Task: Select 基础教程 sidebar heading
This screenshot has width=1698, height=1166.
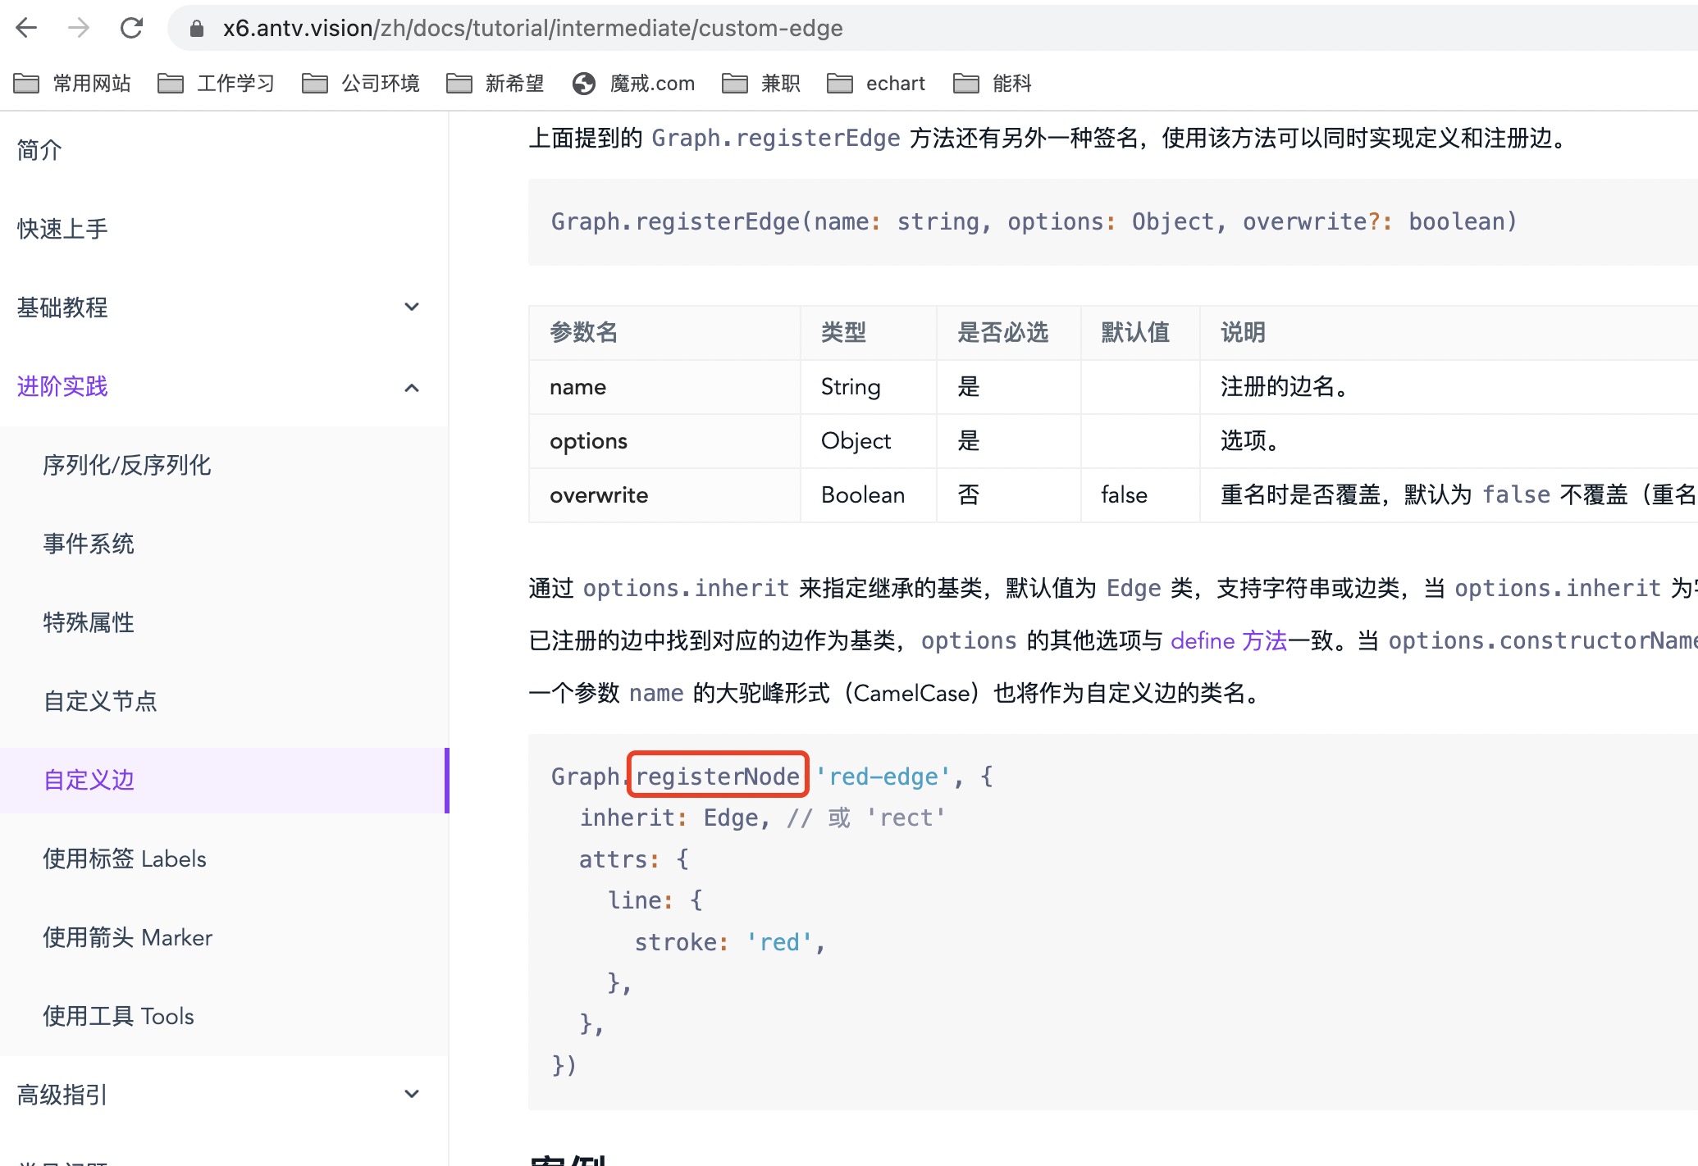Action: 62,307
